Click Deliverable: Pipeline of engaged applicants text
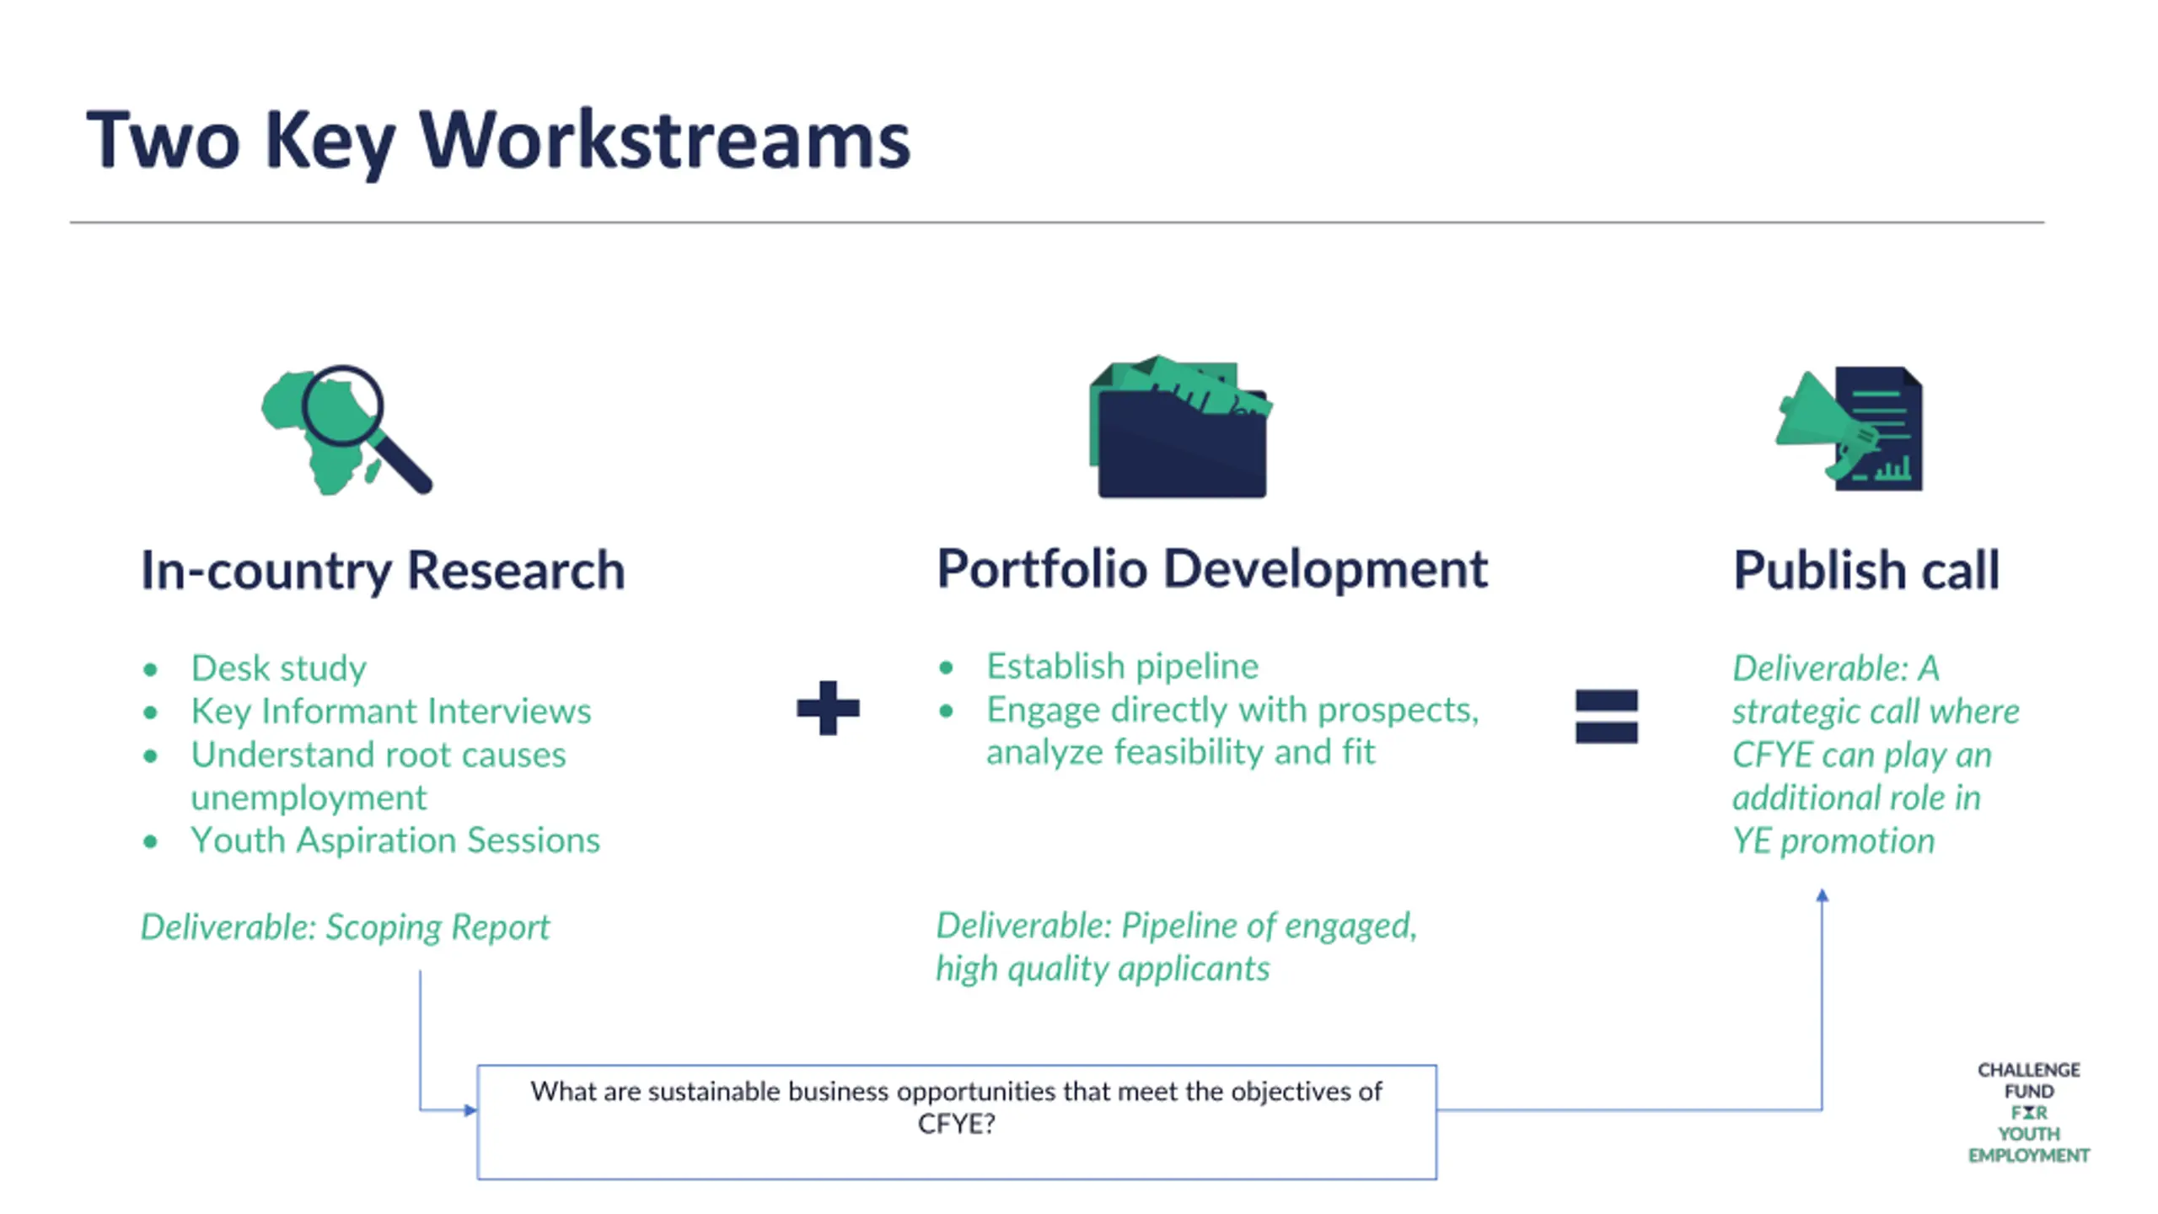This screenshot has height=1214, width=2158. click(x=1177, y=947)
